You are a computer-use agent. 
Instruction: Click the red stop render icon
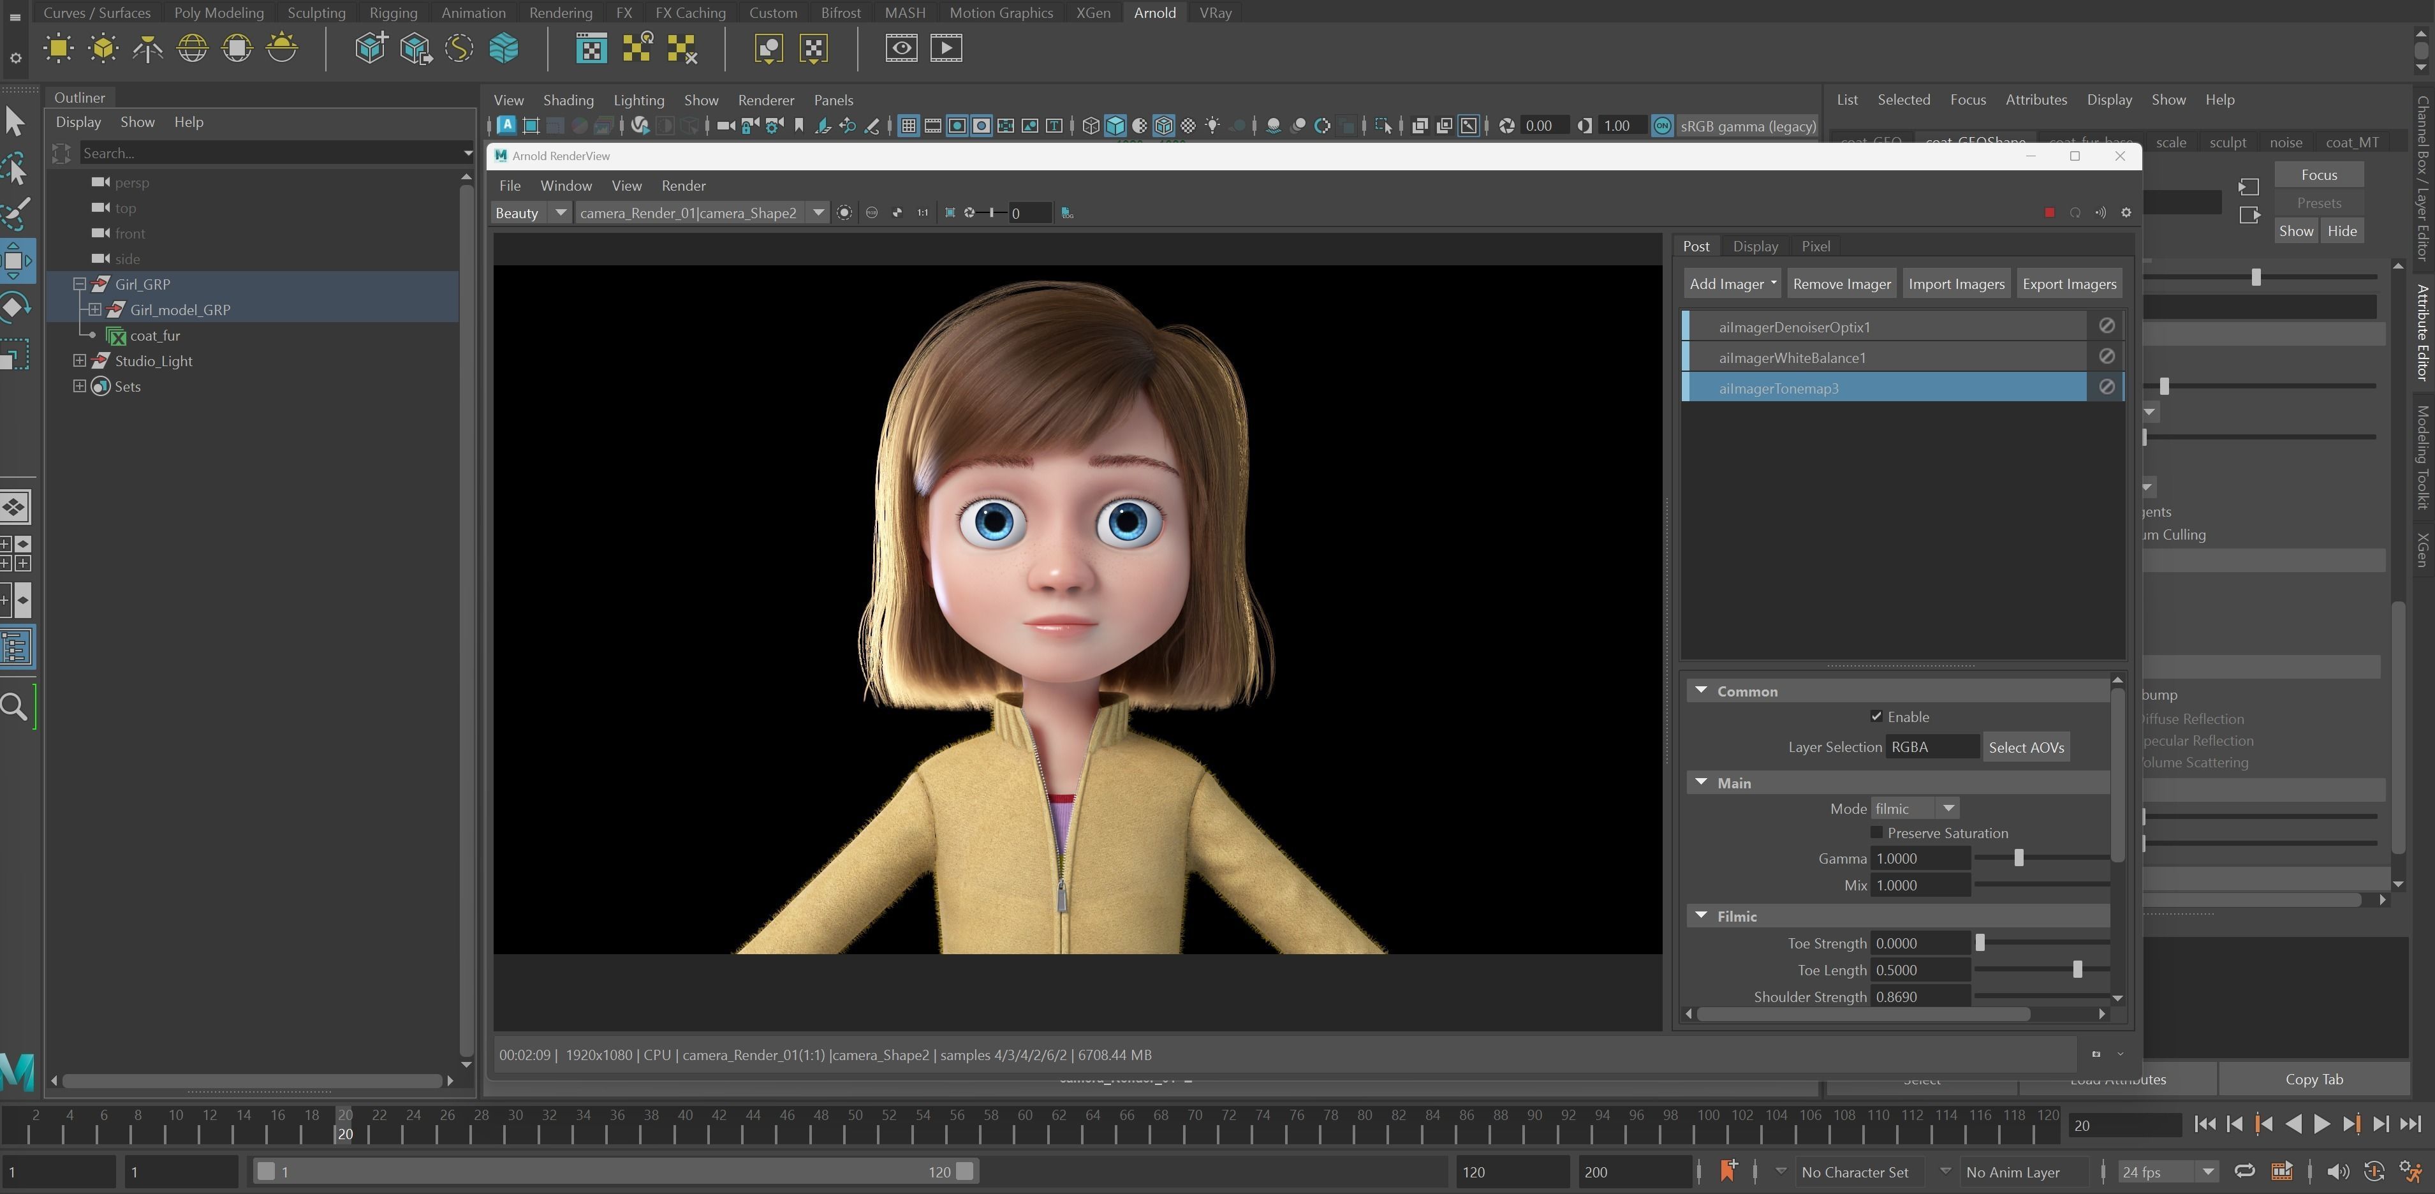click(x=2049, y=212)
